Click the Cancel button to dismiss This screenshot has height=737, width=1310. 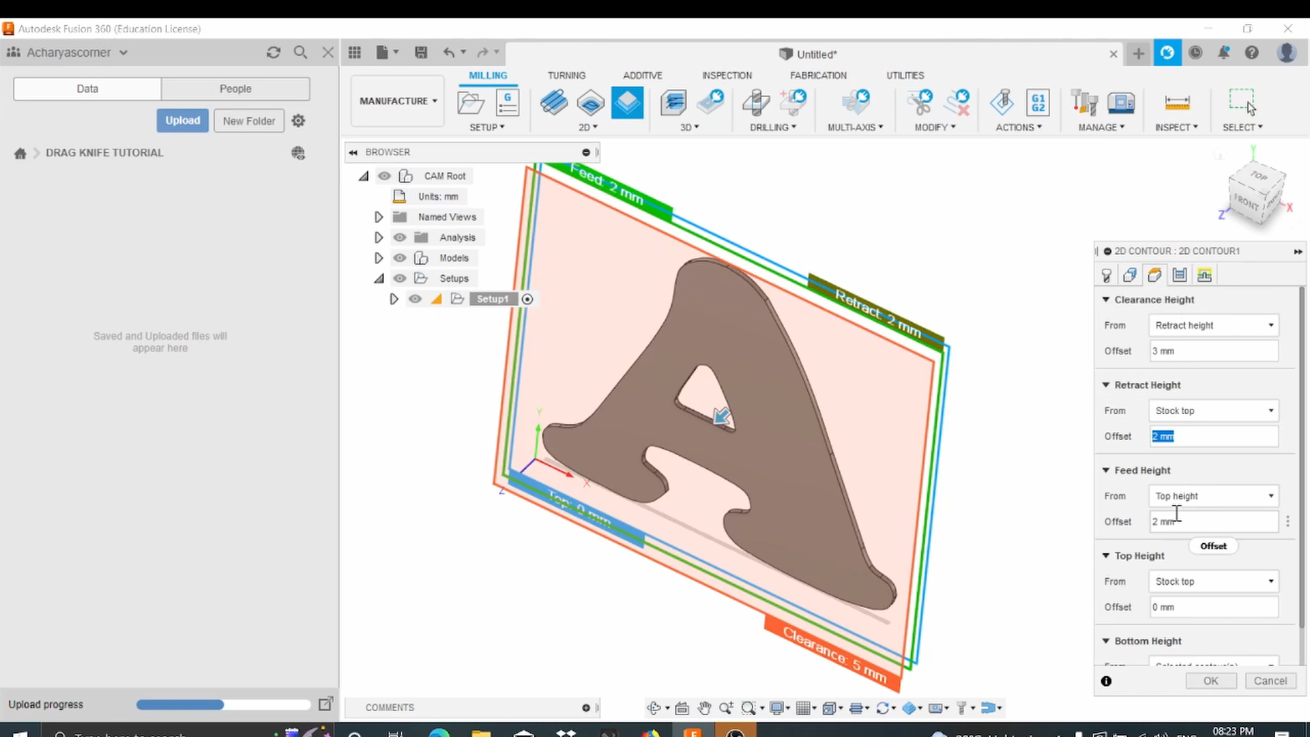[x=1271, y=680]
